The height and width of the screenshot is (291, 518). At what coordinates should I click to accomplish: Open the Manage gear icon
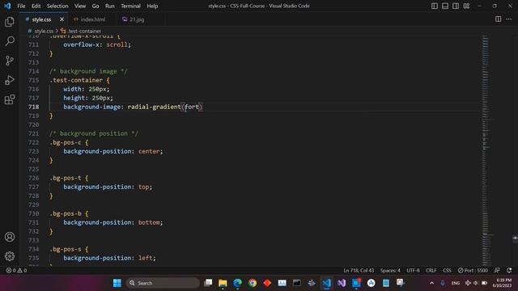coord(10,256)
